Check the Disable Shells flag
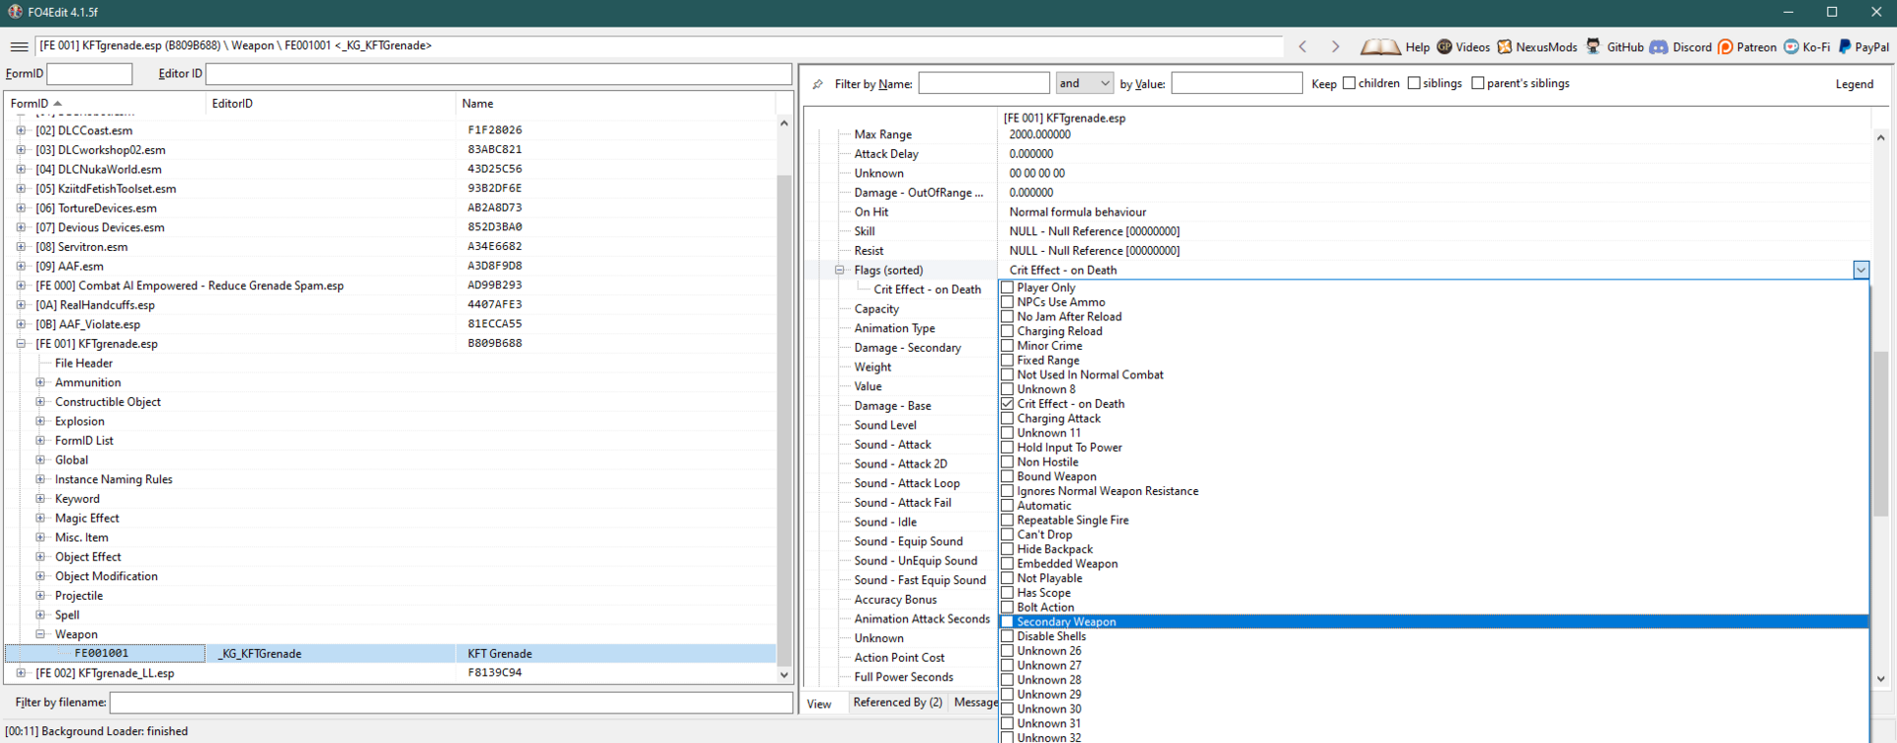Image resolution: width=1897 pixels, height=743 pixels. [1008, 636]
